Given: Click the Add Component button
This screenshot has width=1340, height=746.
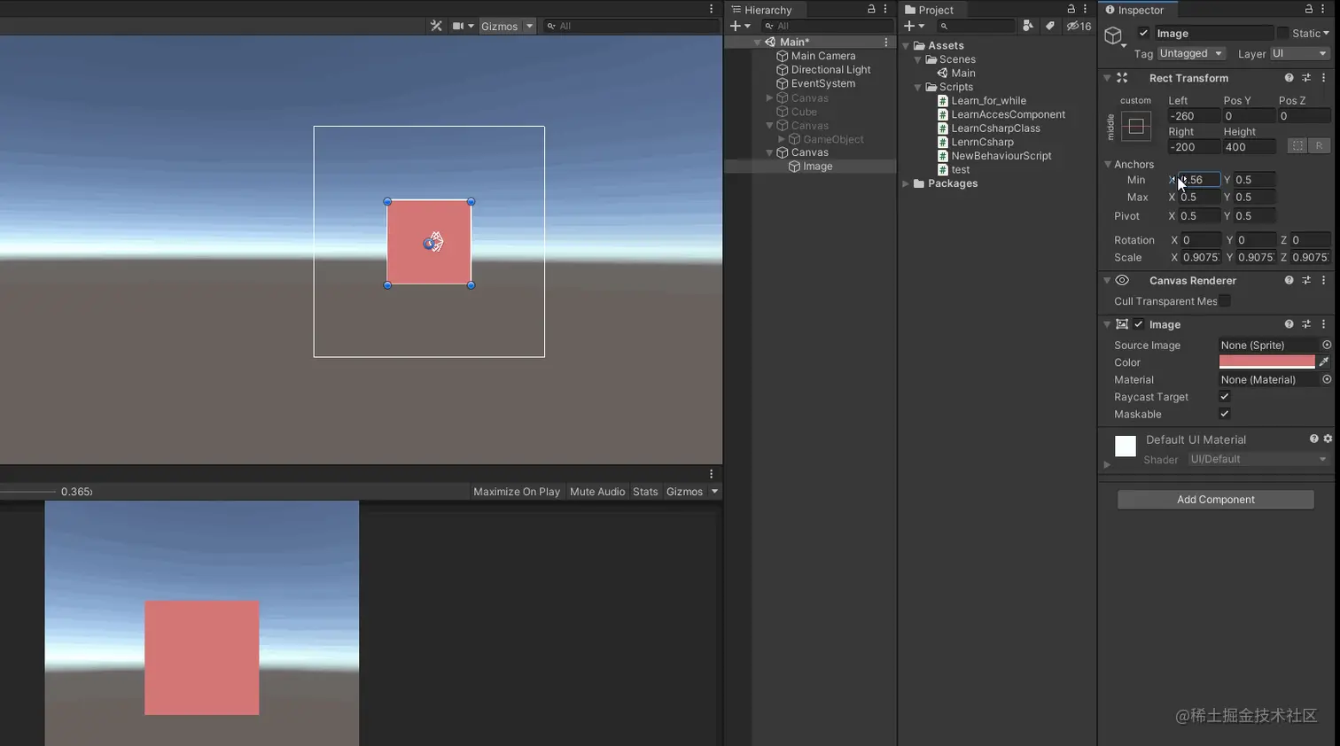Looking at the screenshot, I should pos(1215,500).
